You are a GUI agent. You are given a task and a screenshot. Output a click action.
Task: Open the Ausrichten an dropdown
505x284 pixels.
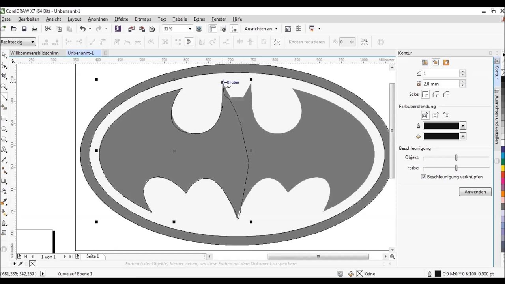[261, 29]
